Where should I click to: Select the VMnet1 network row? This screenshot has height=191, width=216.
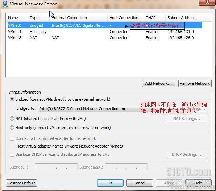[x=104, y=32]
